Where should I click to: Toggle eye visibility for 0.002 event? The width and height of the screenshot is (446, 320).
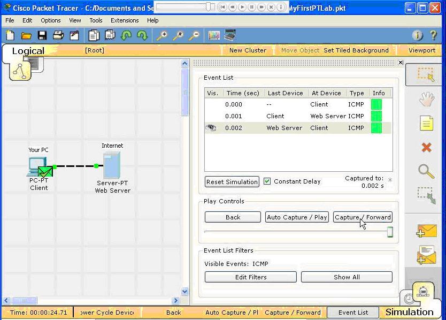pos(211,128)
